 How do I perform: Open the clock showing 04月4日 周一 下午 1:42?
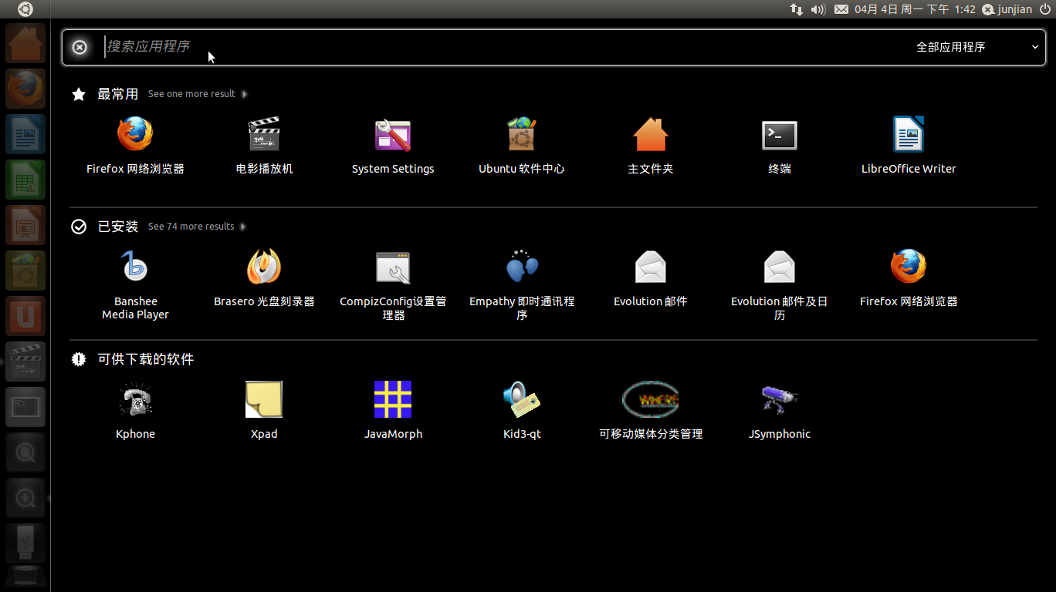915,9
